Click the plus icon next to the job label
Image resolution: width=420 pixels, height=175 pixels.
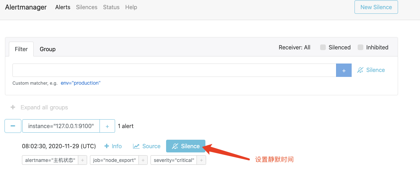pyautogui.click(x=143, y=160)
